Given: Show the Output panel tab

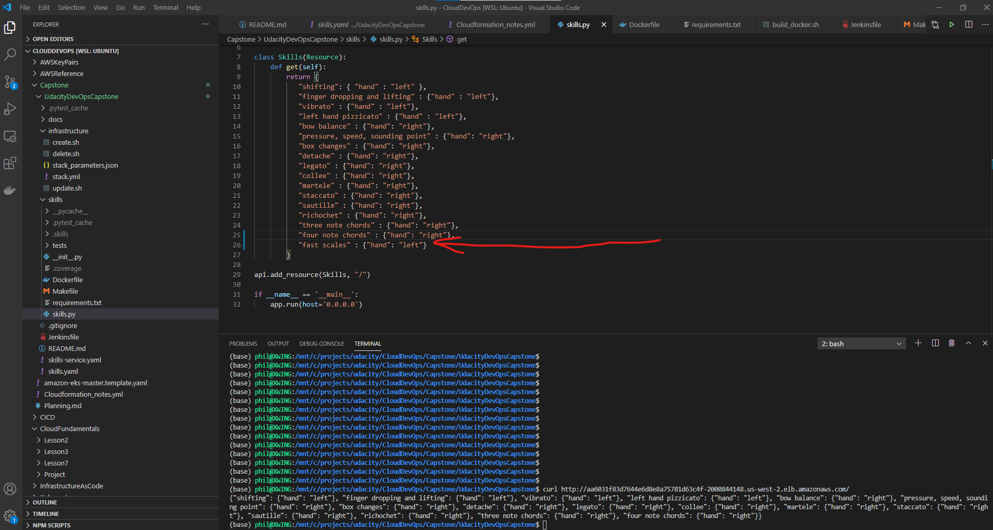Looking at the screenshot, I should tap(278, 344).
